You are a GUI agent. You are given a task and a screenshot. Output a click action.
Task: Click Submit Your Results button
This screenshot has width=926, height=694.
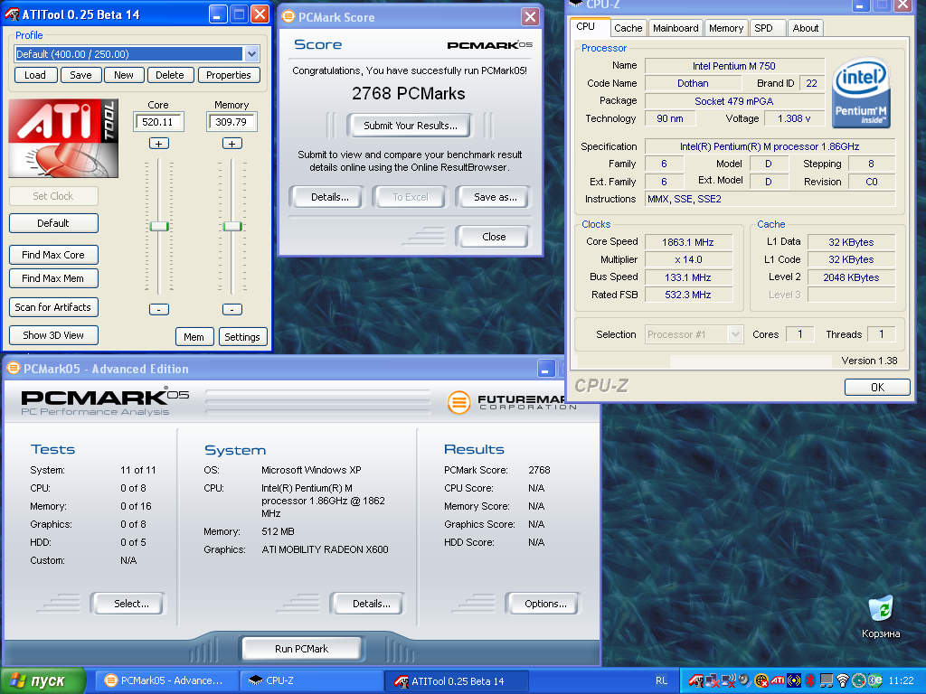tap(410, 126)
